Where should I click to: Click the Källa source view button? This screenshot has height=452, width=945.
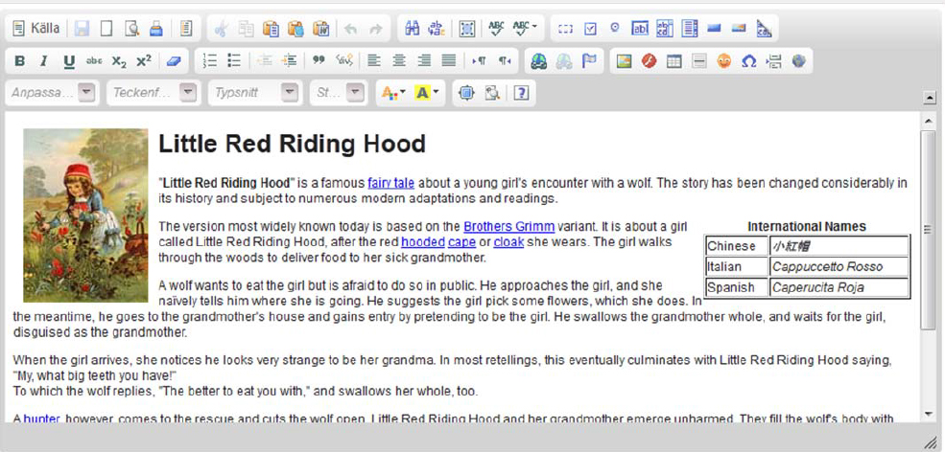36,29
